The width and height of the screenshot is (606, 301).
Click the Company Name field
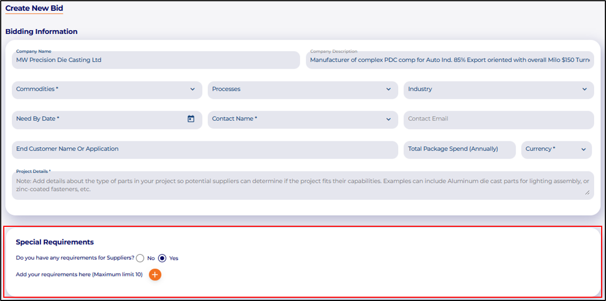coord(155,60)
